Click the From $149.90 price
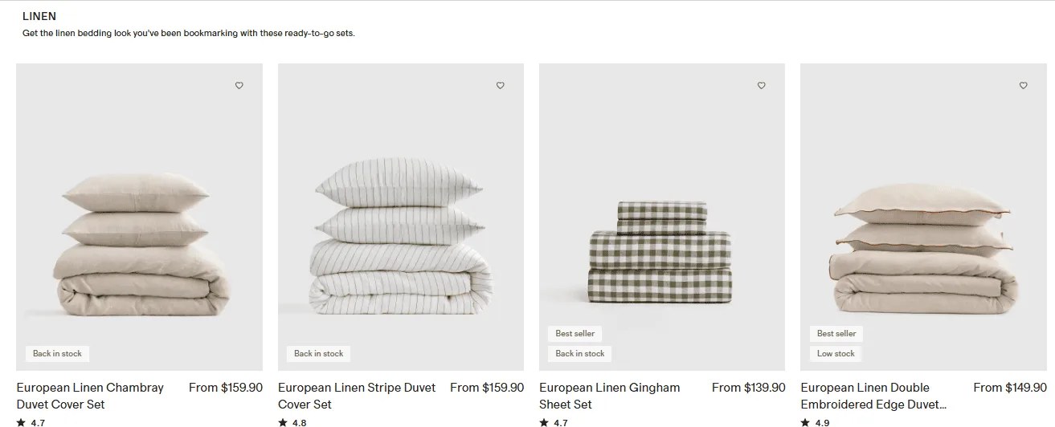Viewport: 1055px width, 427px height. click(x=1009, y=388)
